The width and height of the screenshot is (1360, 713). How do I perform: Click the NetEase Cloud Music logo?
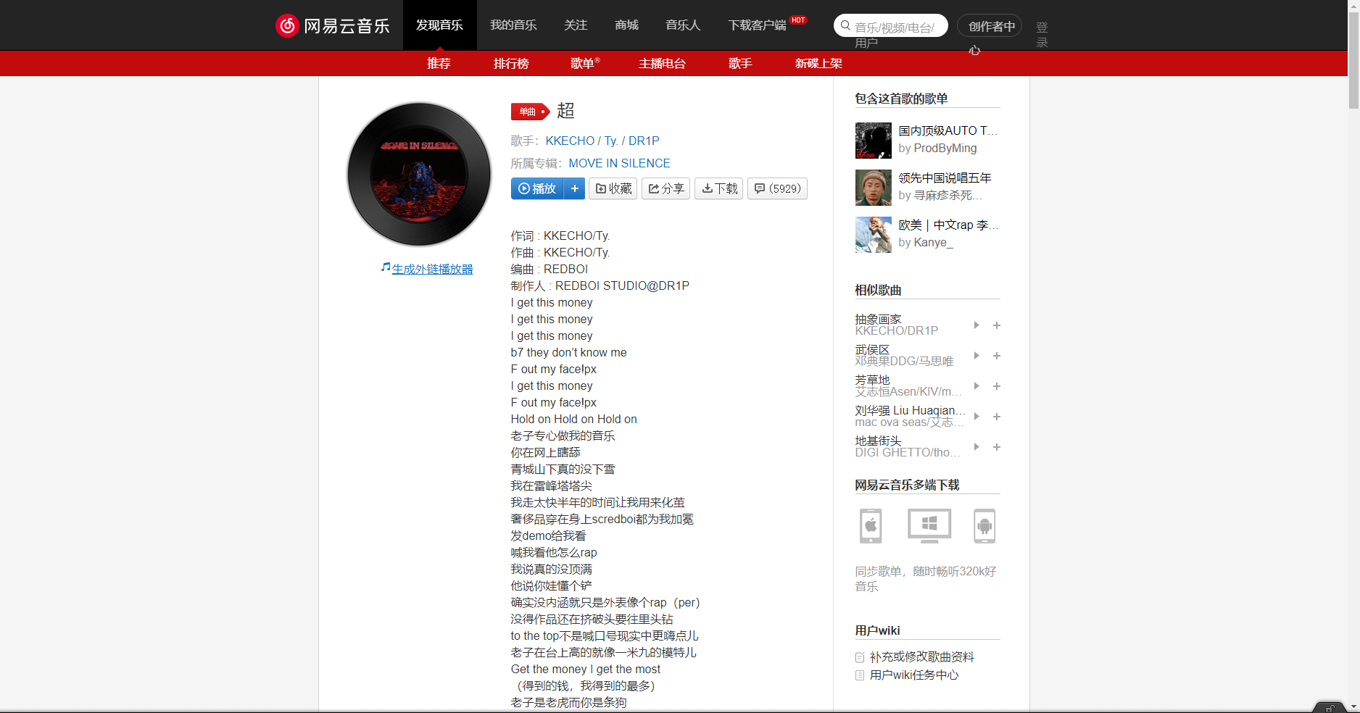pyautogui.click(x=333, y=25)
